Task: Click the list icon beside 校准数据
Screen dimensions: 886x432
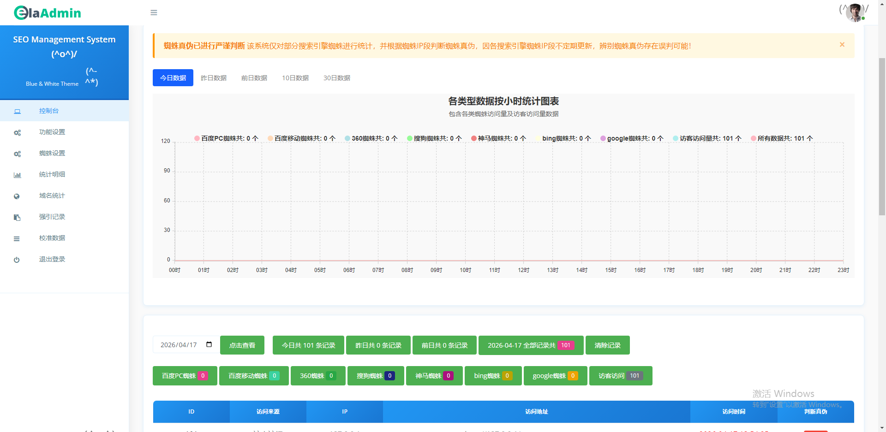Action: [x=17, y=239]
